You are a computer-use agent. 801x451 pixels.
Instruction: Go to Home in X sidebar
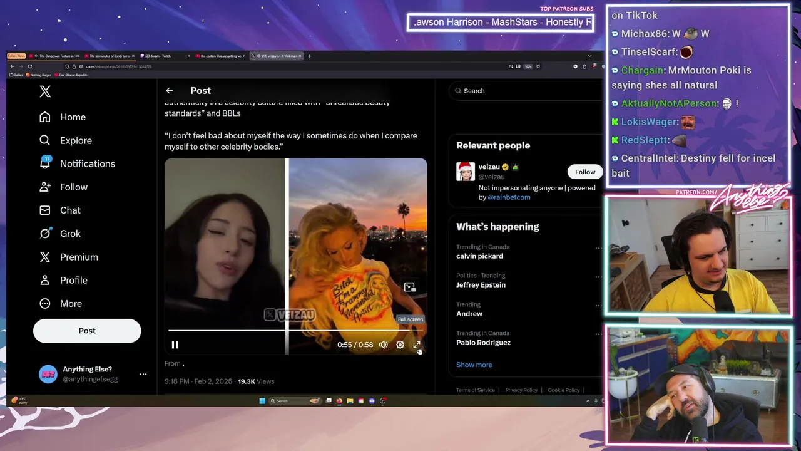pos(63,117)
